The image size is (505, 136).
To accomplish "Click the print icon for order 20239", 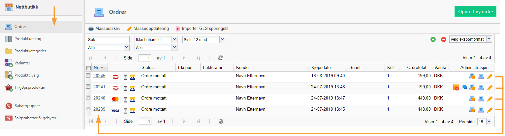I will pyautogui.click(x=481, y=109).
